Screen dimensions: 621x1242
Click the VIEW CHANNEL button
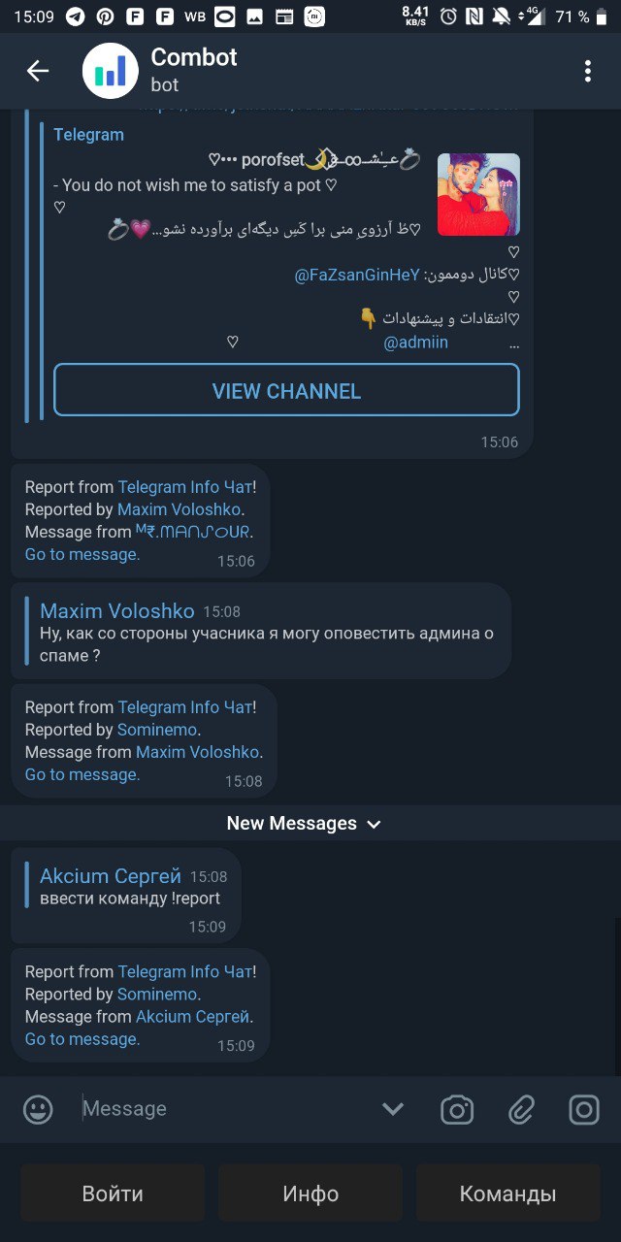coord(286,391)
